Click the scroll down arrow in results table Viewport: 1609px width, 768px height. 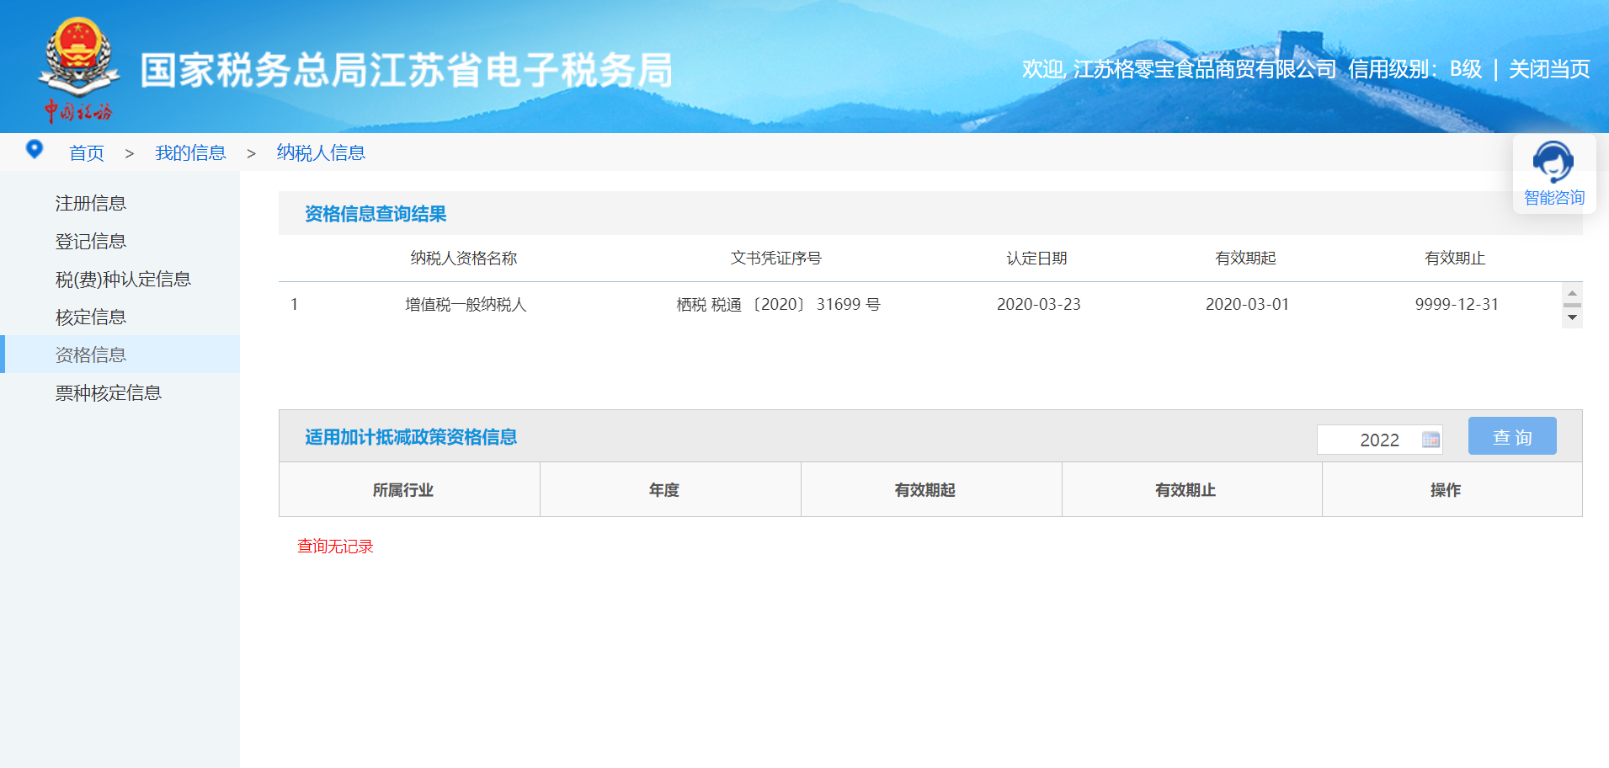1572,317
